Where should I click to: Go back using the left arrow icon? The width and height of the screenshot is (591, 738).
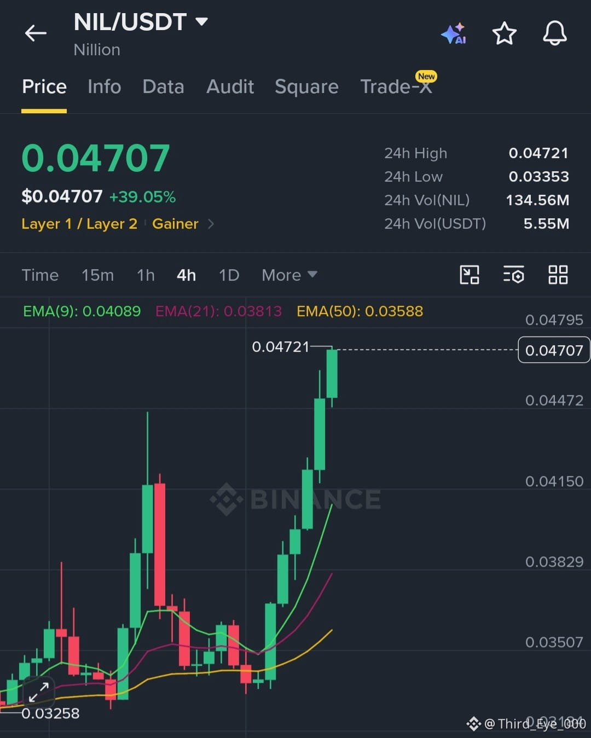[x=36, y=33]
